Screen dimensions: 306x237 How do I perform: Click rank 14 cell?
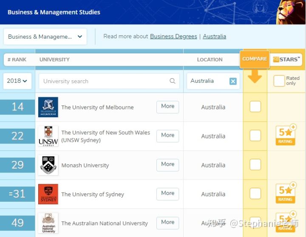point(17,107)
